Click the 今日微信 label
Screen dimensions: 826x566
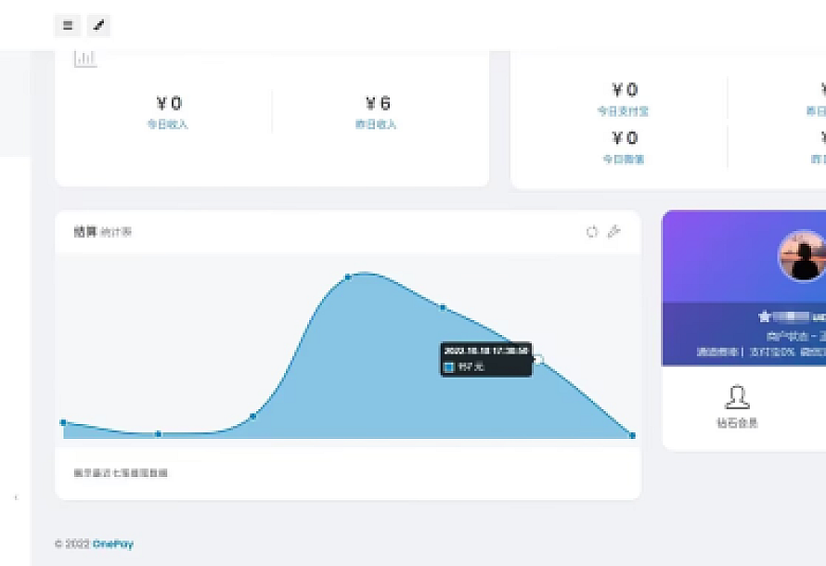tap(623, 160)
